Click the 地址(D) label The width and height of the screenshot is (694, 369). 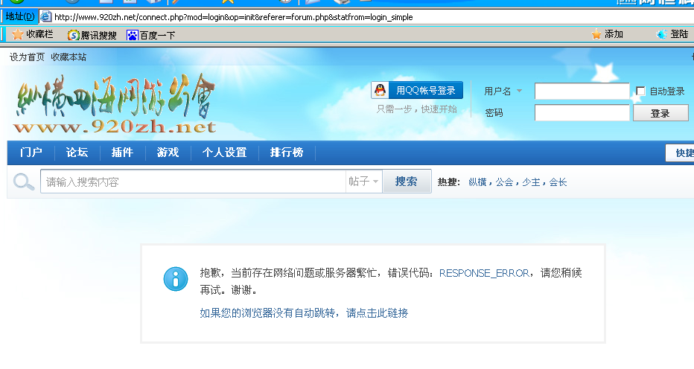[x=20, y=17]
